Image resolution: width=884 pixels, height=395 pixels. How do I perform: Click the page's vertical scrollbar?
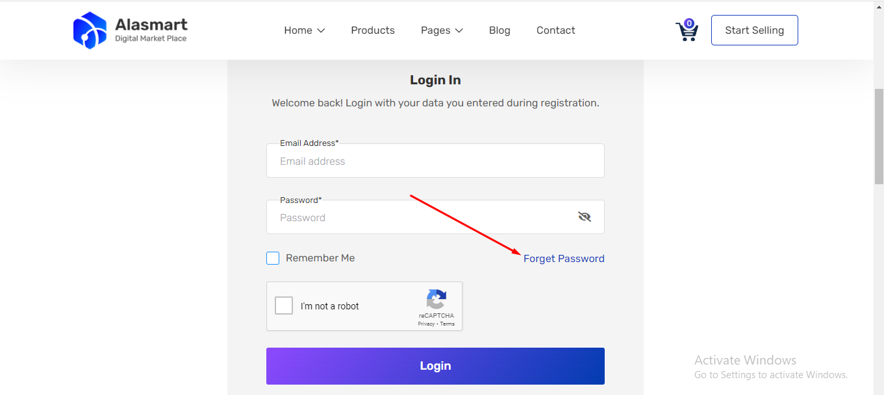pos(879,136)
